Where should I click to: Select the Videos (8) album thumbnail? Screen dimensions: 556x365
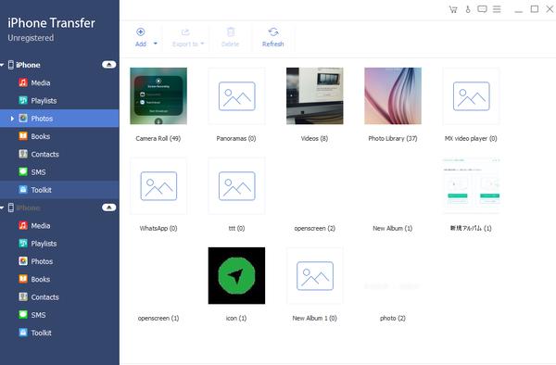coord(314,96)
